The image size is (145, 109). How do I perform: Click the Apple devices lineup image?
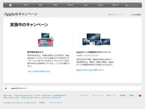tap(97, 40)
